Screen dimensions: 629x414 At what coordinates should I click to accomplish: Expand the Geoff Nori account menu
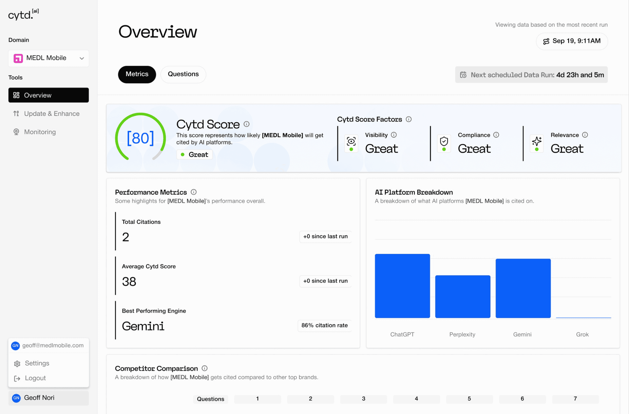pos(48,398)
